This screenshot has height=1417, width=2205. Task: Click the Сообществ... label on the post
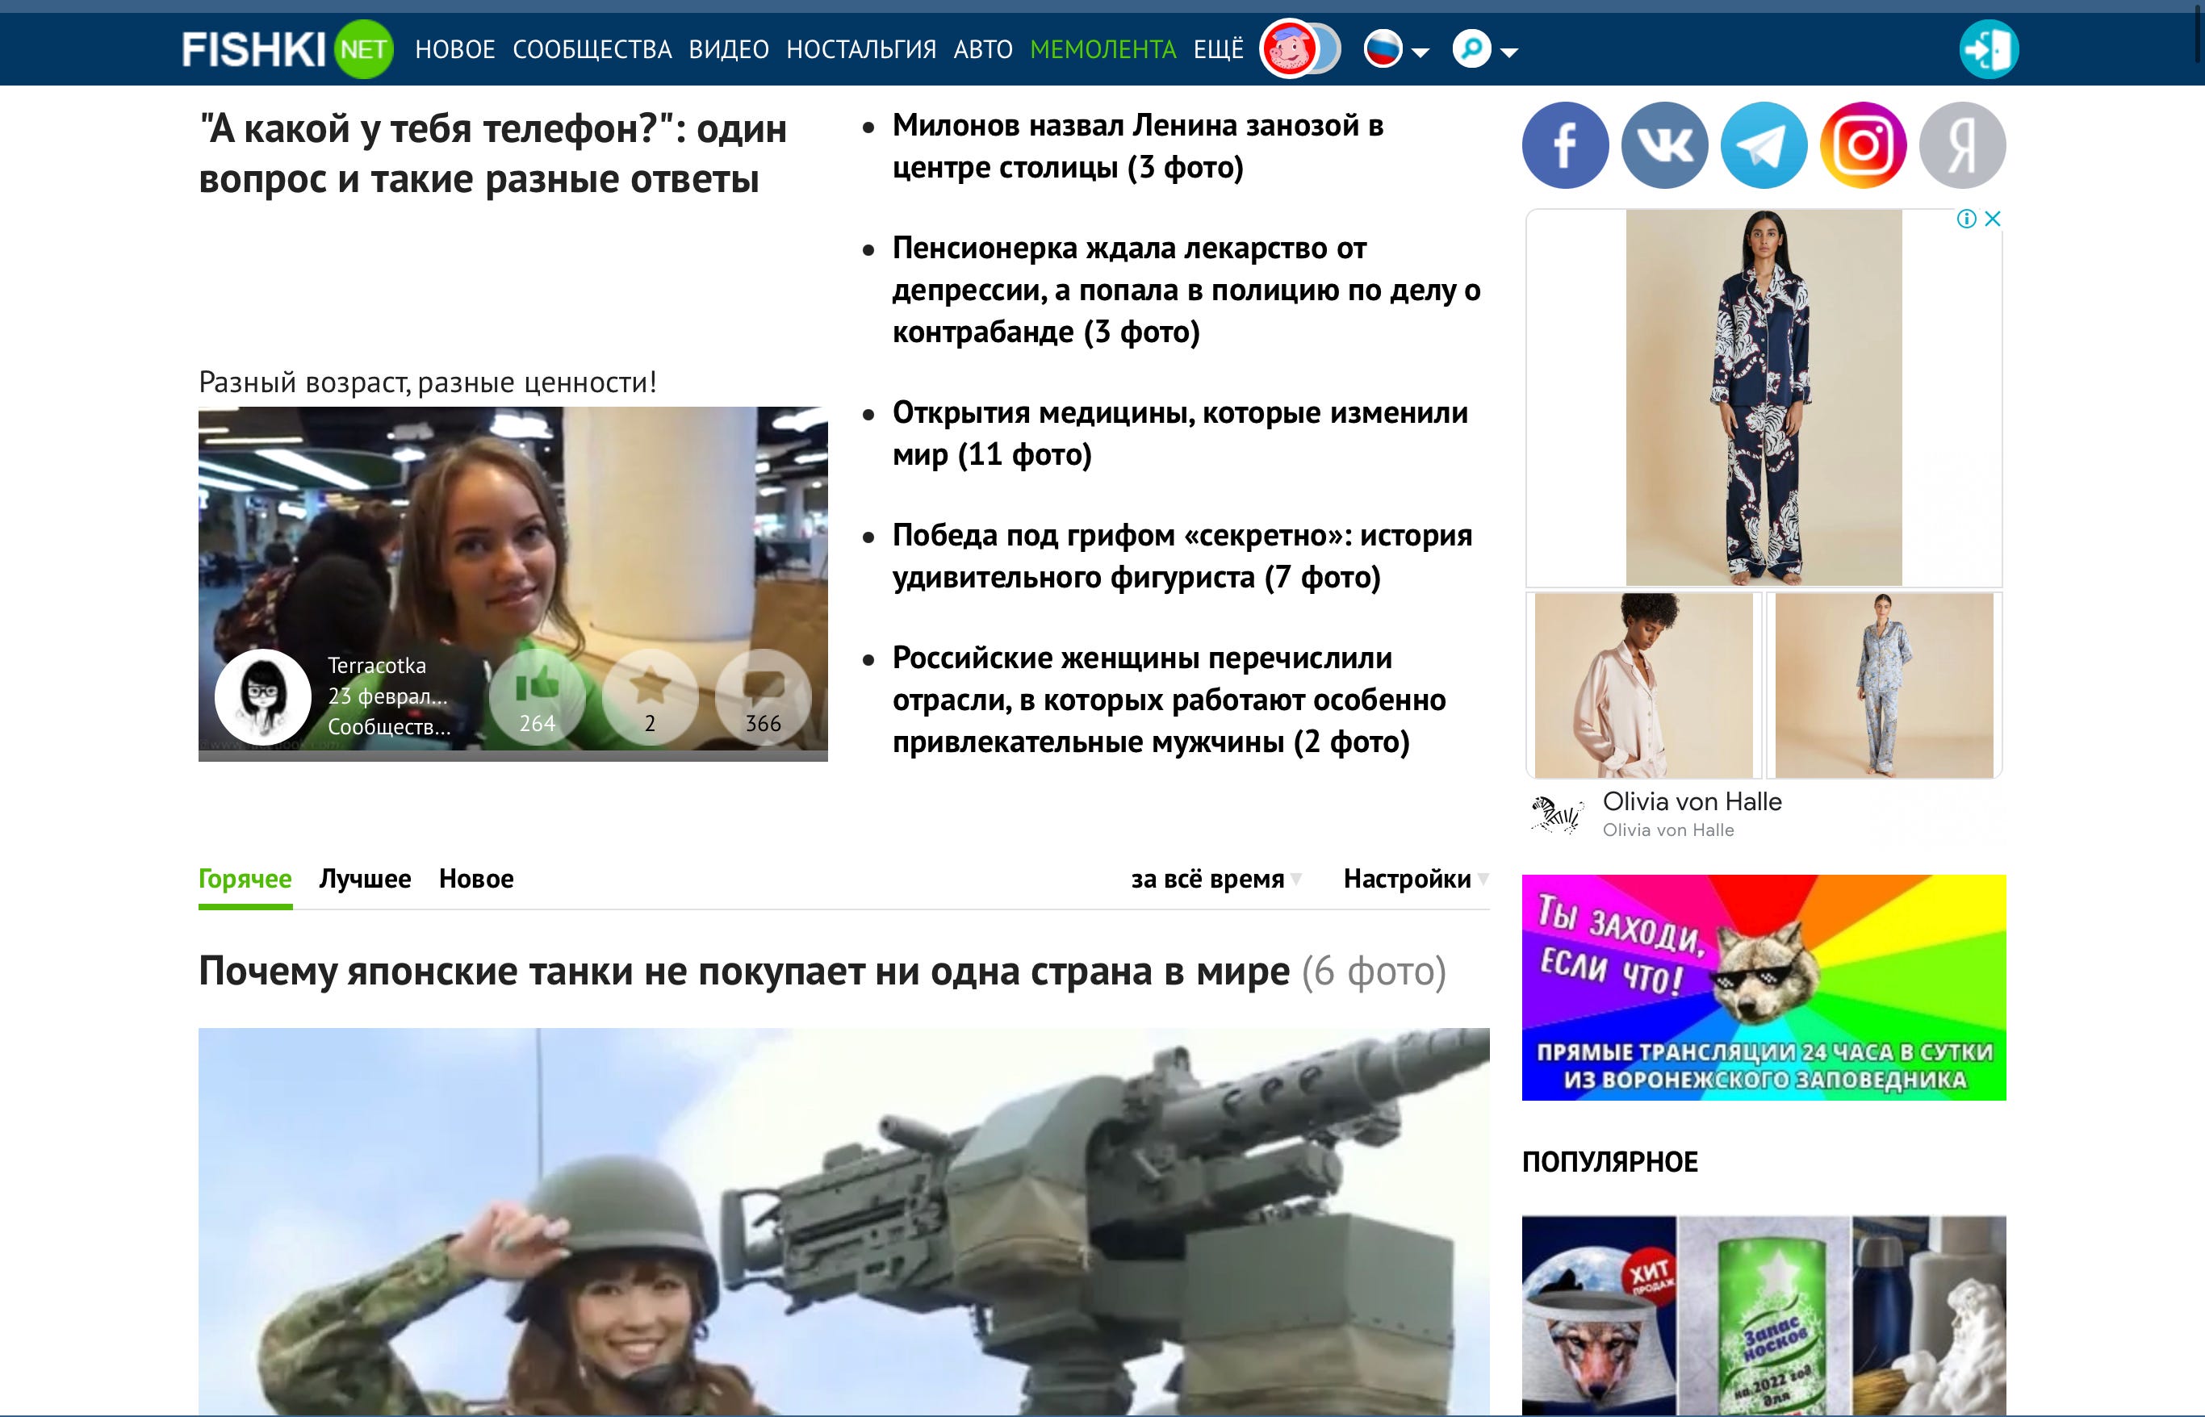[389, 727]
